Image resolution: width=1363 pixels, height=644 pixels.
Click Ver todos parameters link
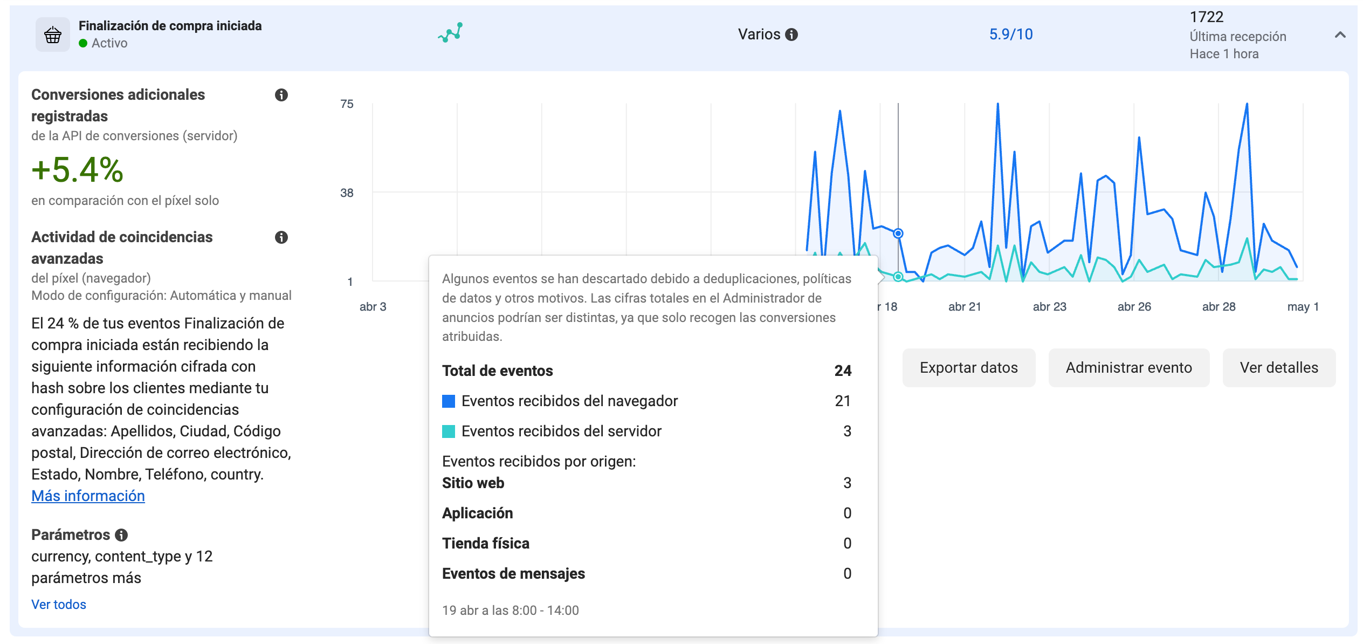click(x=59, y=605)
